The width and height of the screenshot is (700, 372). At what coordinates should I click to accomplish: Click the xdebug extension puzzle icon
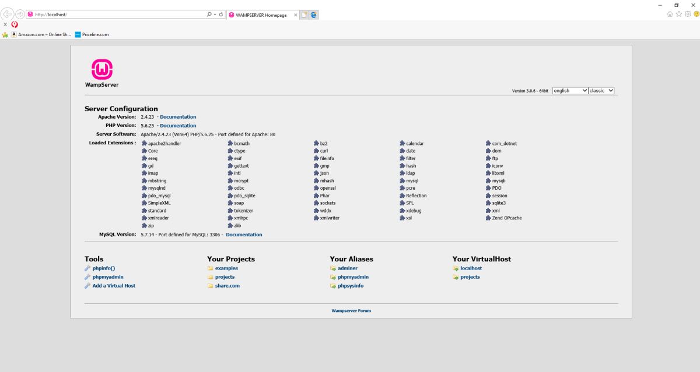402,210
